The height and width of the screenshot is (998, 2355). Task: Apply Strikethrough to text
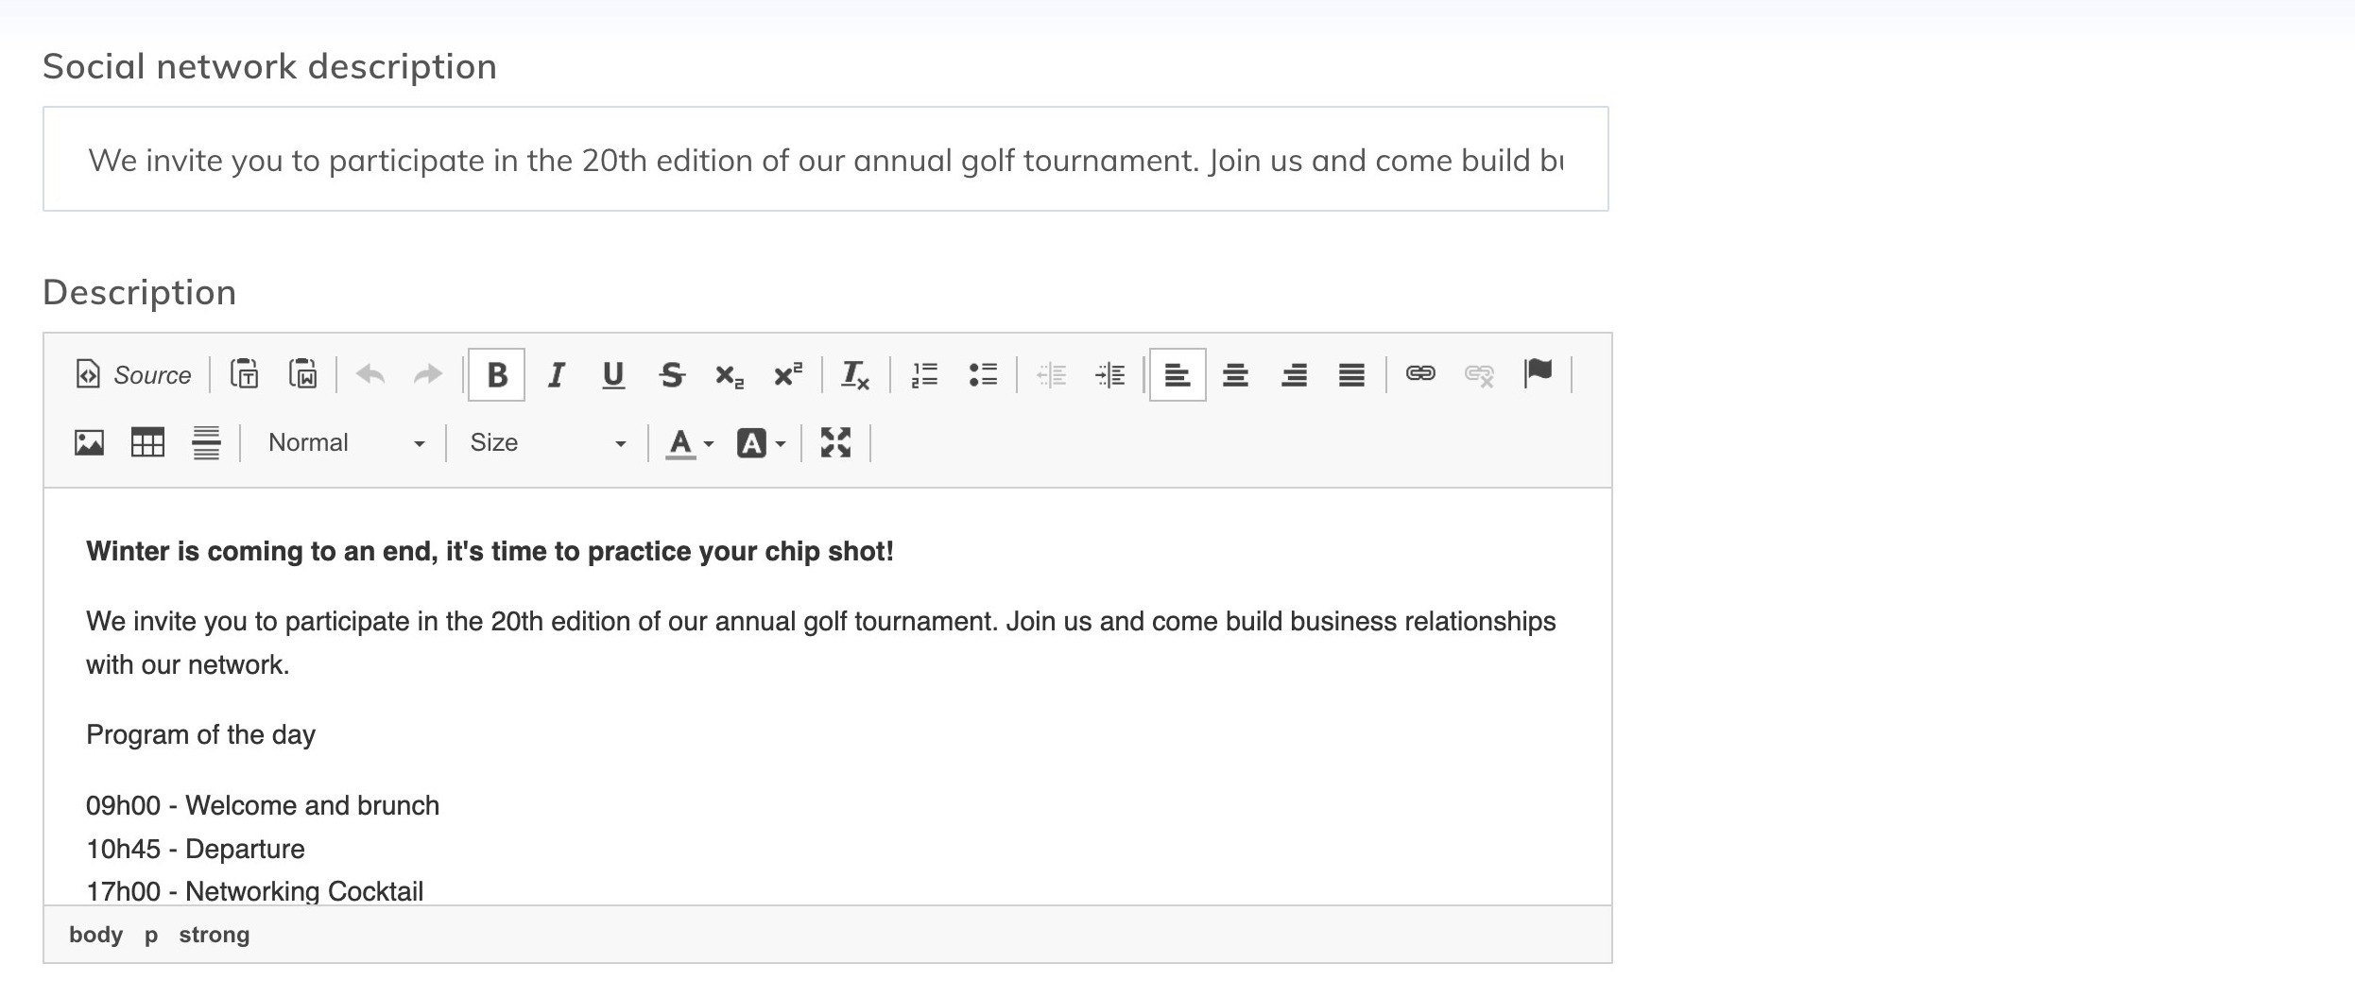click(672, 375)
